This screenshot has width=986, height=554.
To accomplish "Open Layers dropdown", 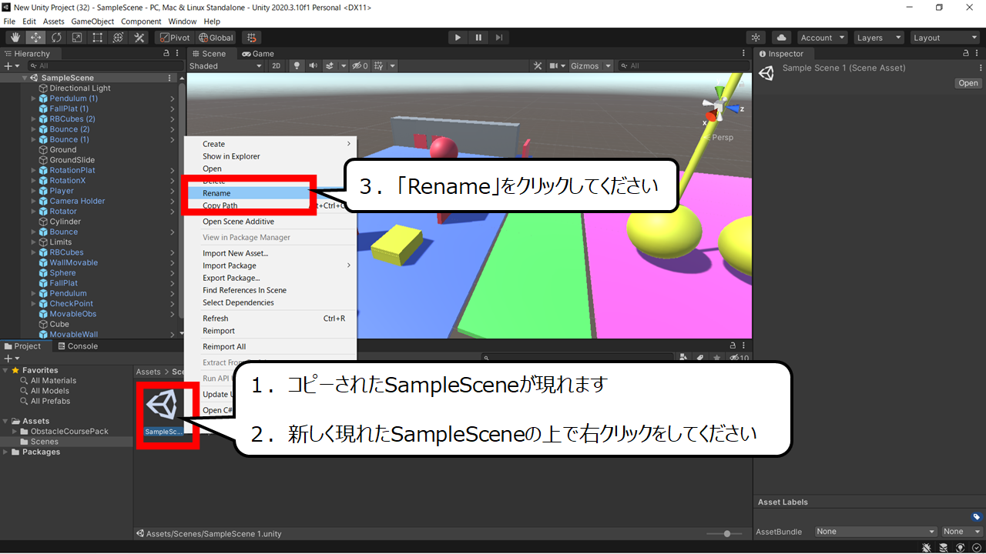I will point(878,38).
